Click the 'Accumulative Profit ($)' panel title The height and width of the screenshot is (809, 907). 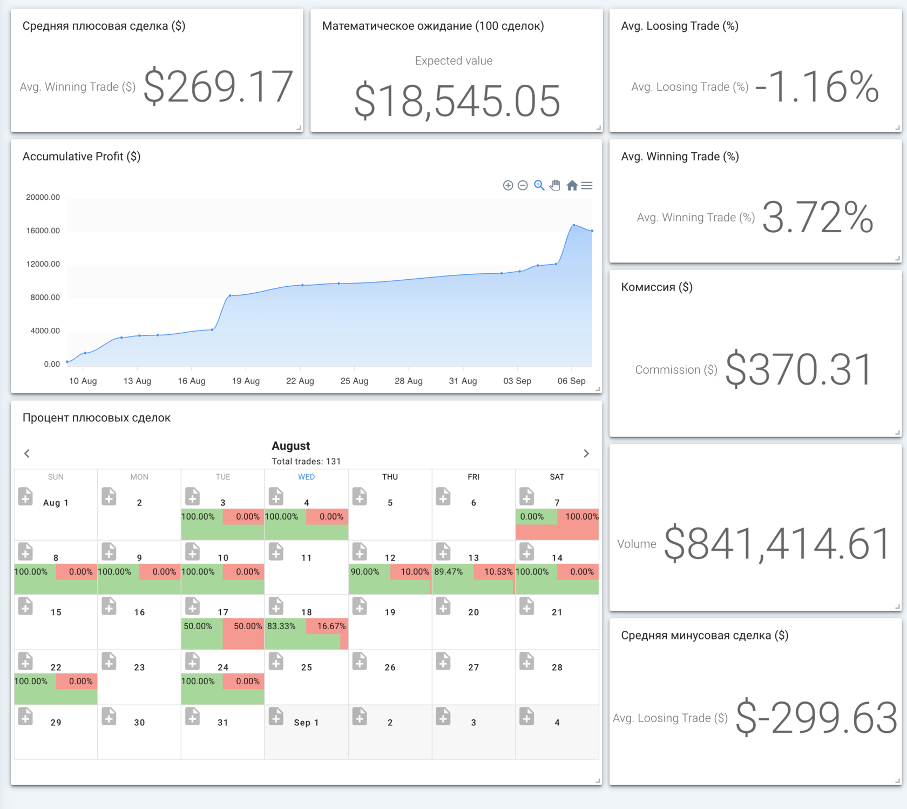82,157
